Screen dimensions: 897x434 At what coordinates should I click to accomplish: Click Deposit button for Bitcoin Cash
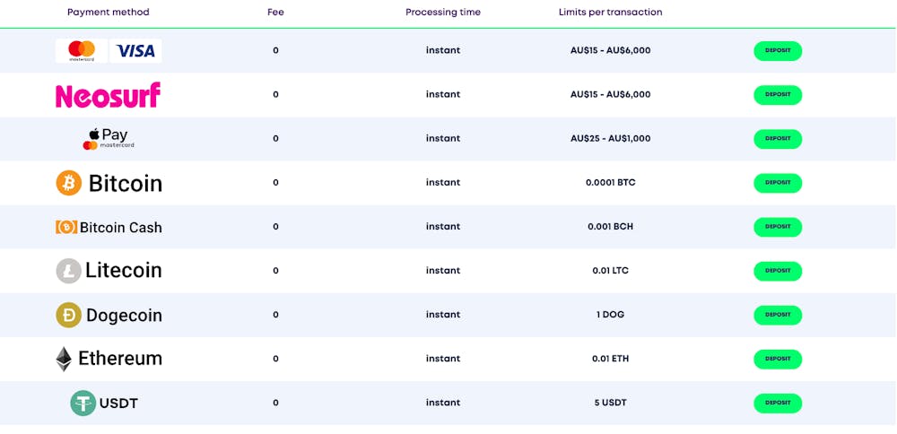(x=778, y=227)
